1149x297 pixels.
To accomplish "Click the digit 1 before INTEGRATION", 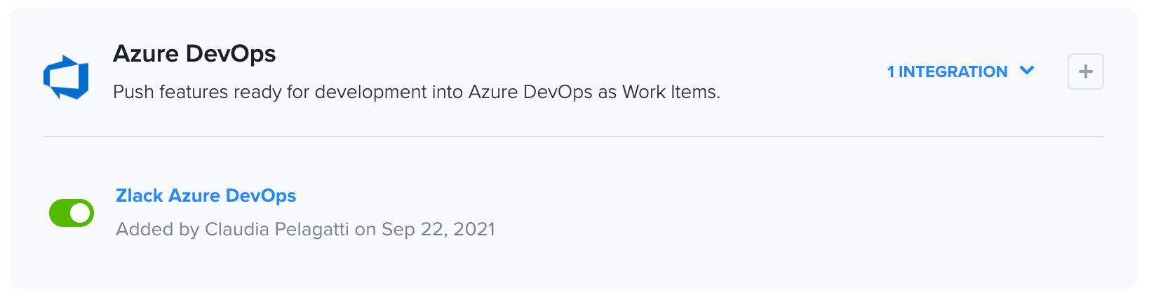I will [891, 71].
